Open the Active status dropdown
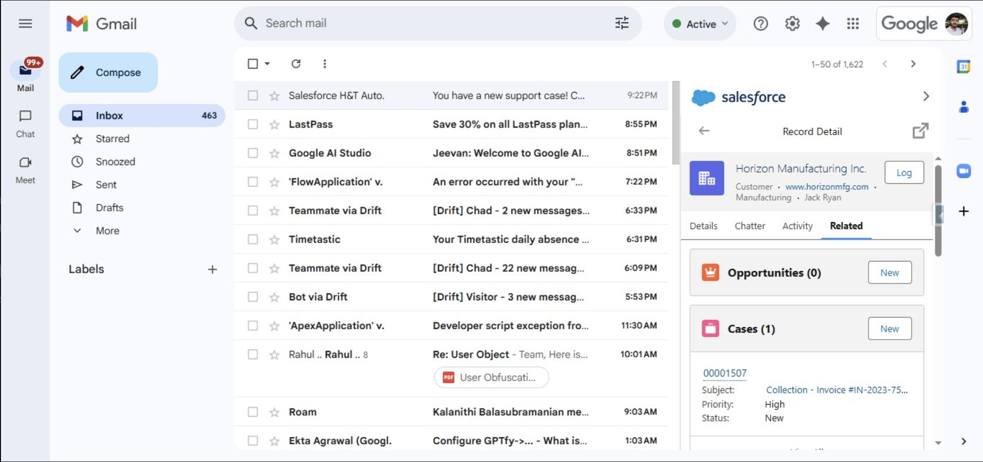This screenshot has height=462, width=983. pos(700,24)
